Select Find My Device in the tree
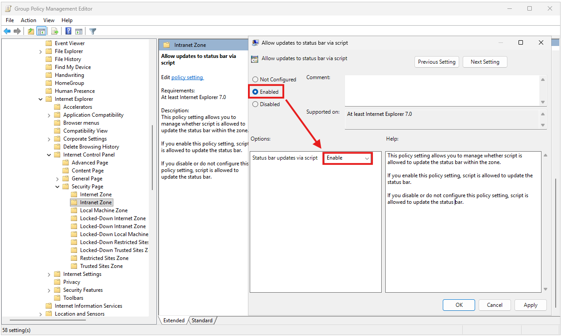This screenshot has width=561, height=336. (x=73, y=67)
